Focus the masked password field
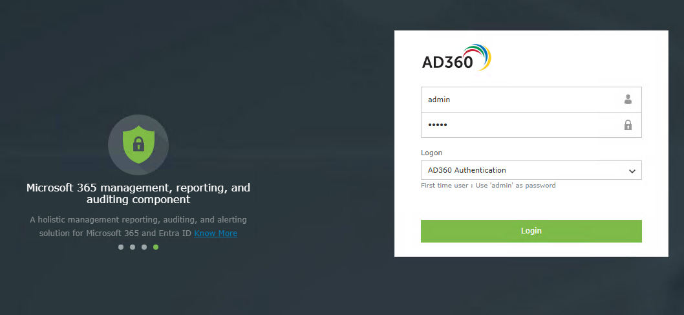Image resolution: width=684 pixels, height=315 pixels. [x=531, y=125]
